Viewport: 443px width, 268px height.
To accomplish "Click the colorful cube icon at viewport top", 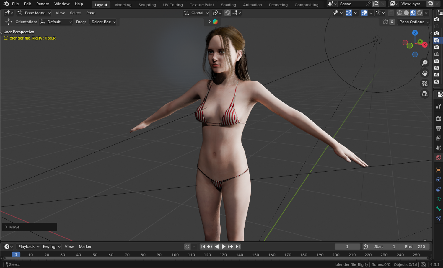I will coord(215,22).
